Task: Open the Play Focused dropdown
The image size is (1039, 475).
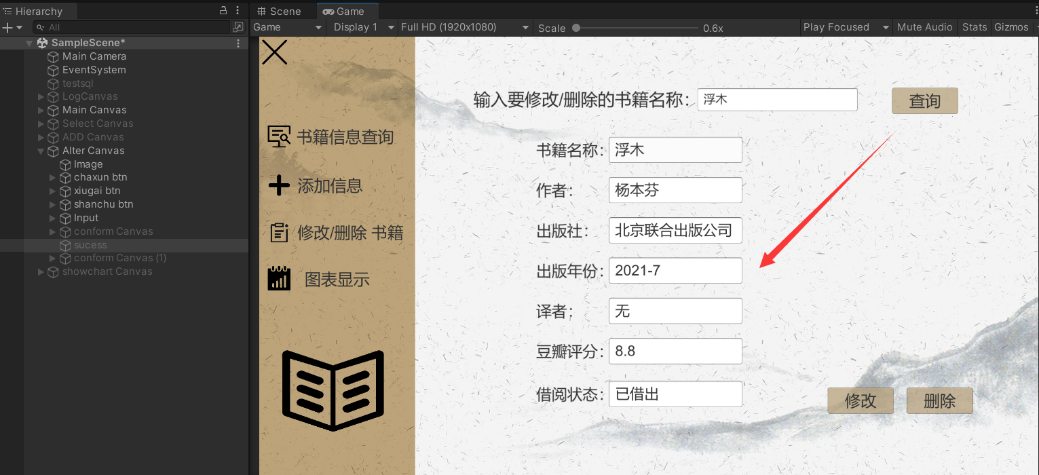Action: point(846,27)
